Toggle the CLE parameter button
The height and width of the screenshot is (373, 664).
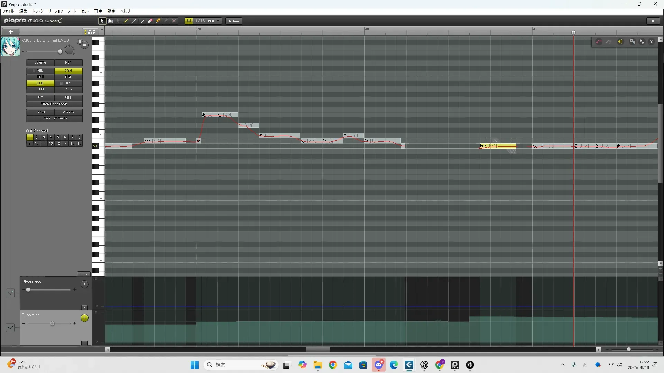point(40,83)
